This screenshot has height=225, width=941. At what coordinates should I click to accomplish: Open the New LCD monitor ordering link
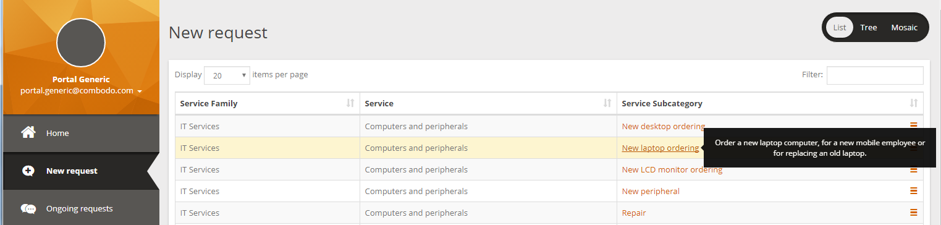[672, 169]
